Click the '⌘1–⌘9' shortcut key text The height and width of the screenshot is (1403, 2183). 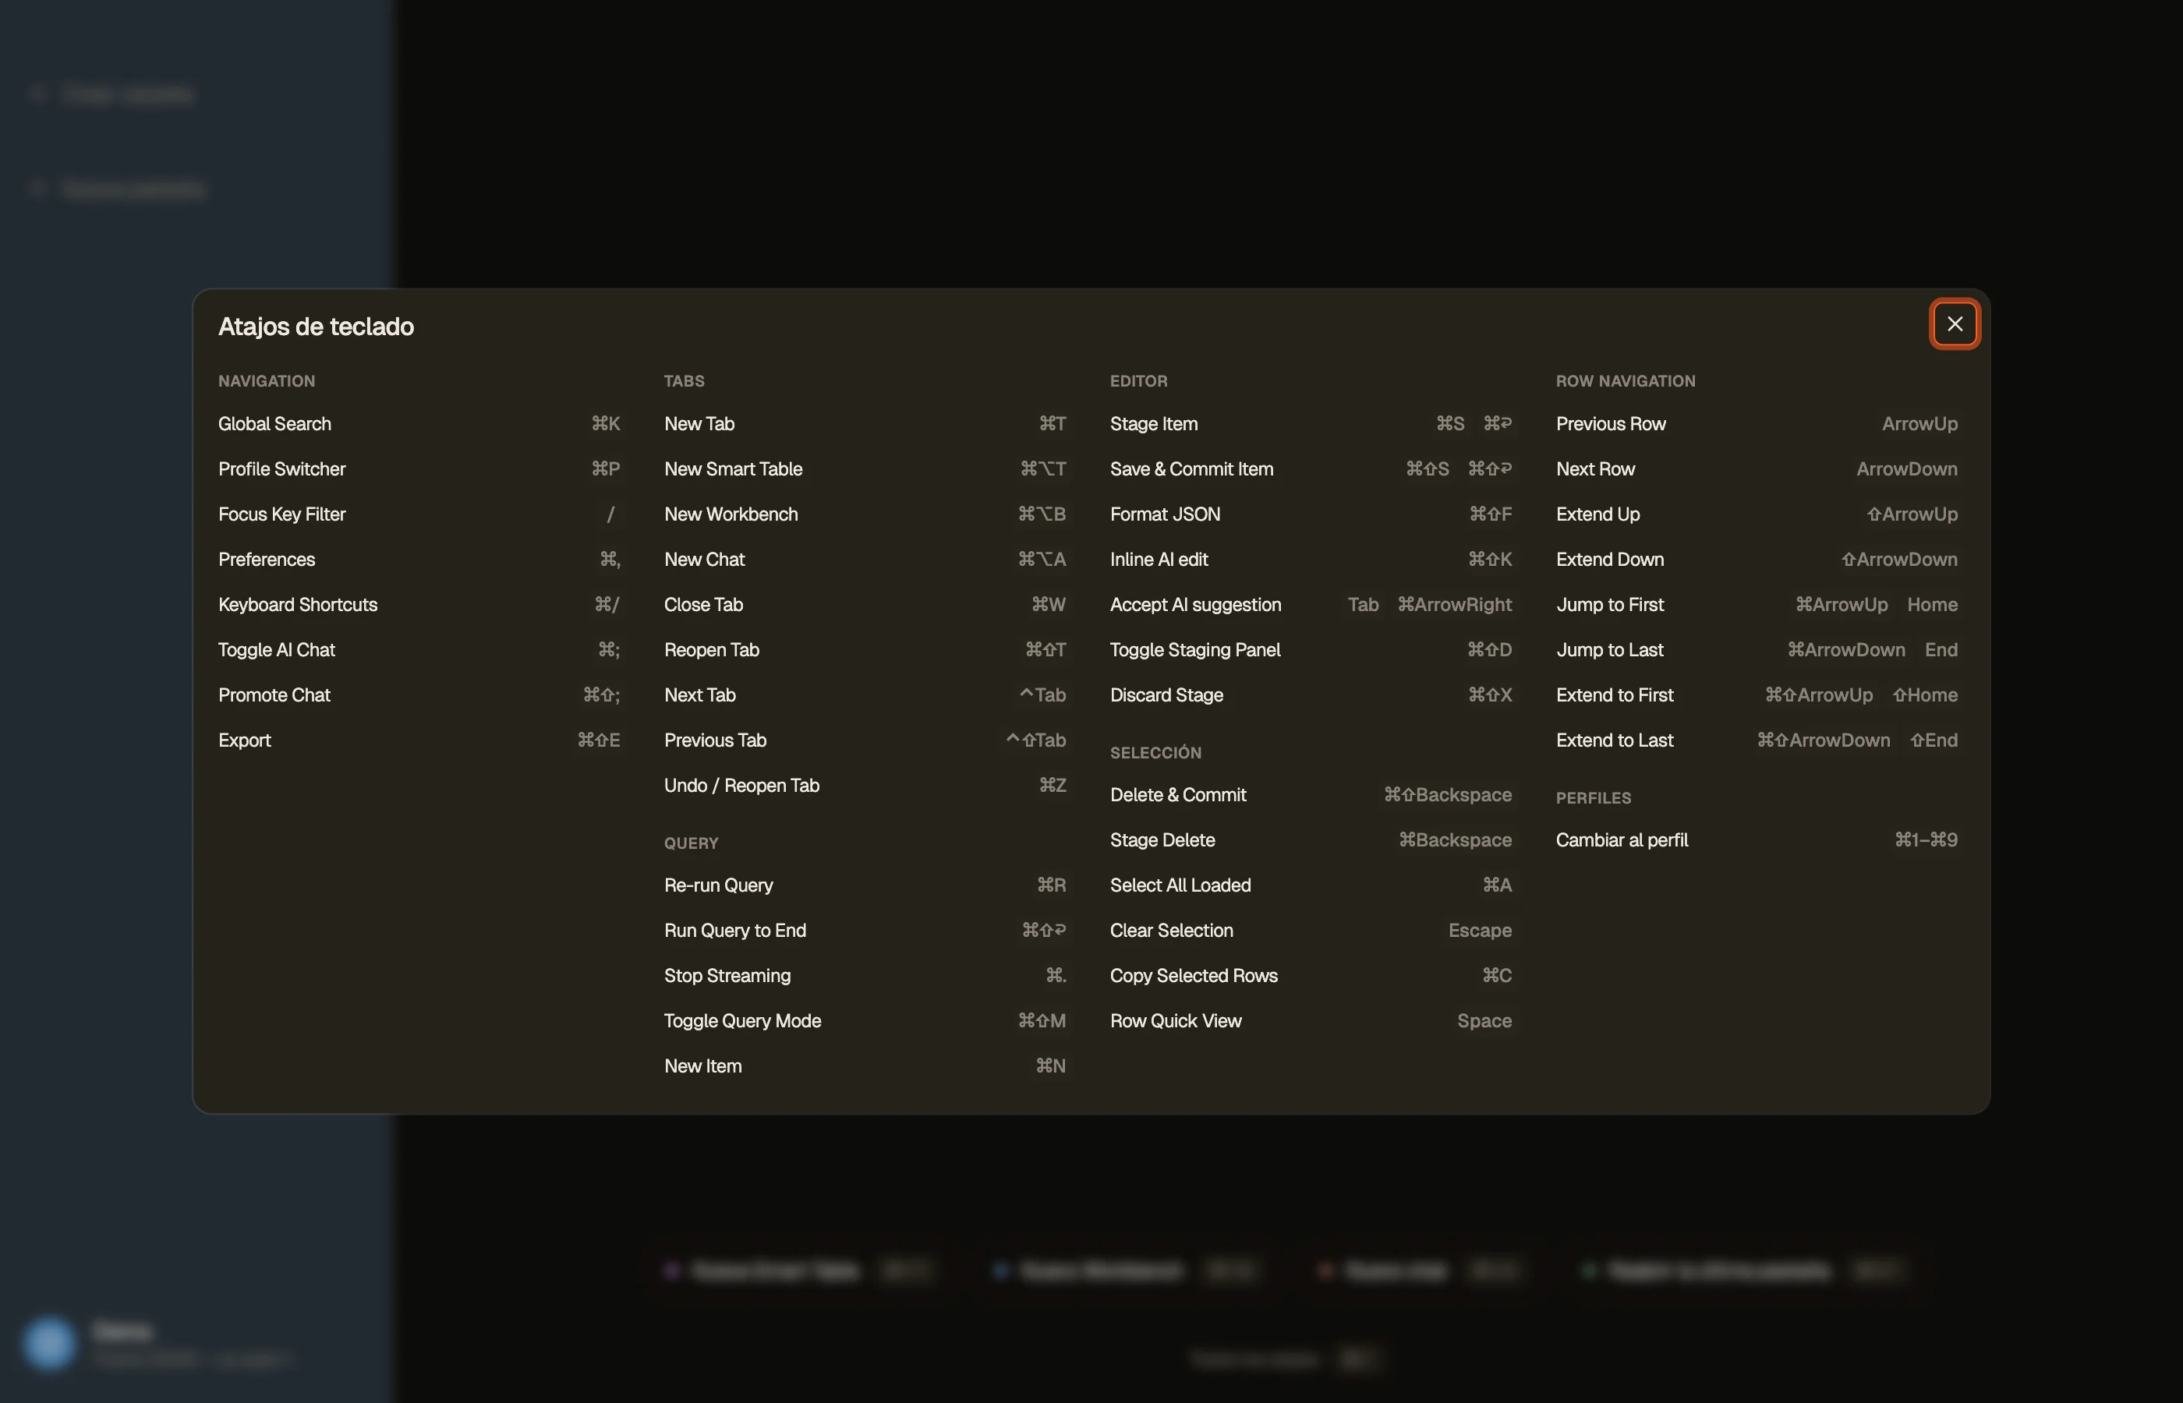click(1925, 840)
